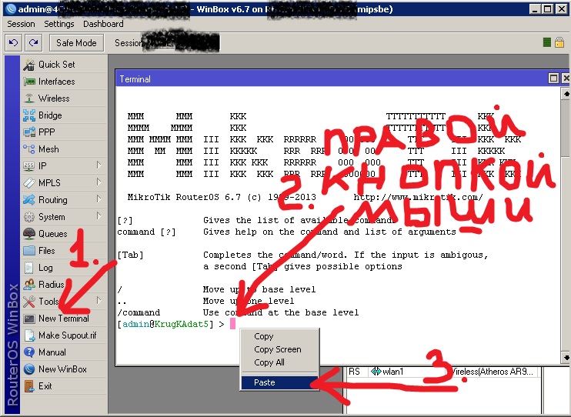Open the Settings menu
The image size is (571, 417).
click(58, 24)
